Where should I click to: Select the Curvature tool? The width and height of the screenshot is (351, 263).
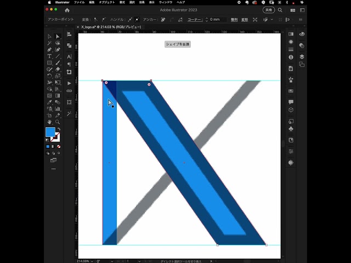click(58, 50)
